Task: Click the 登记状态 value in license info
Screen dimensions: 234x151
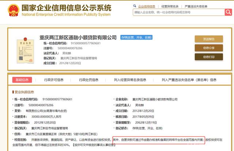Action: pos(147,128)
